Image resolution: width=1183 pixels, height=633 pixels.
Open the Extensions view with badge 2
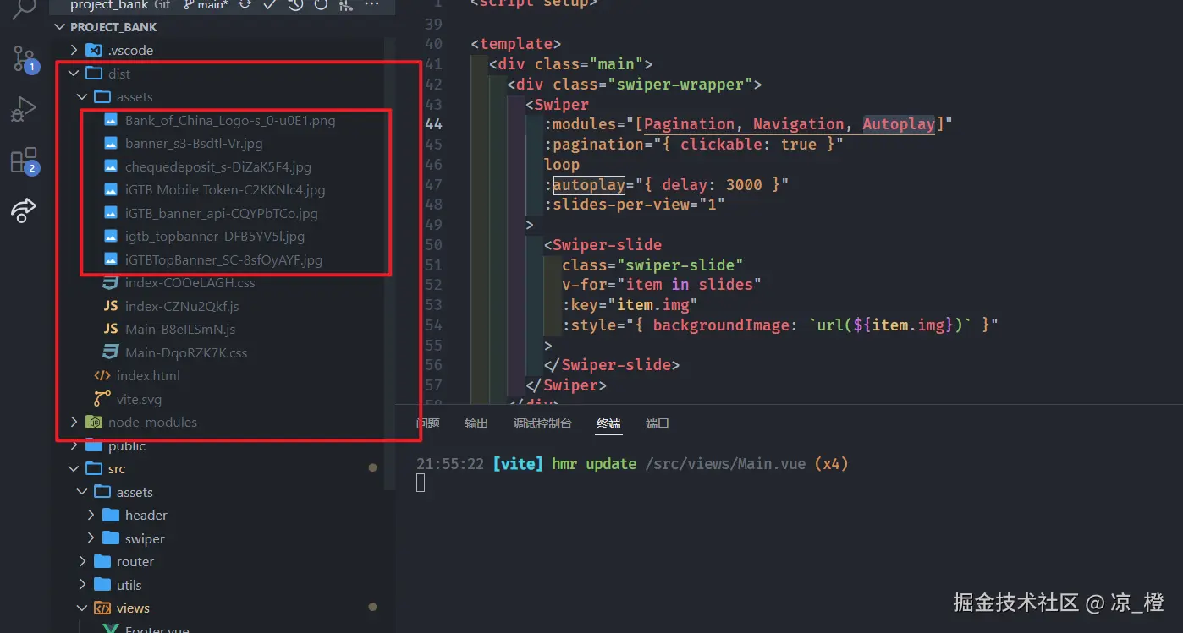pos(24,161)
